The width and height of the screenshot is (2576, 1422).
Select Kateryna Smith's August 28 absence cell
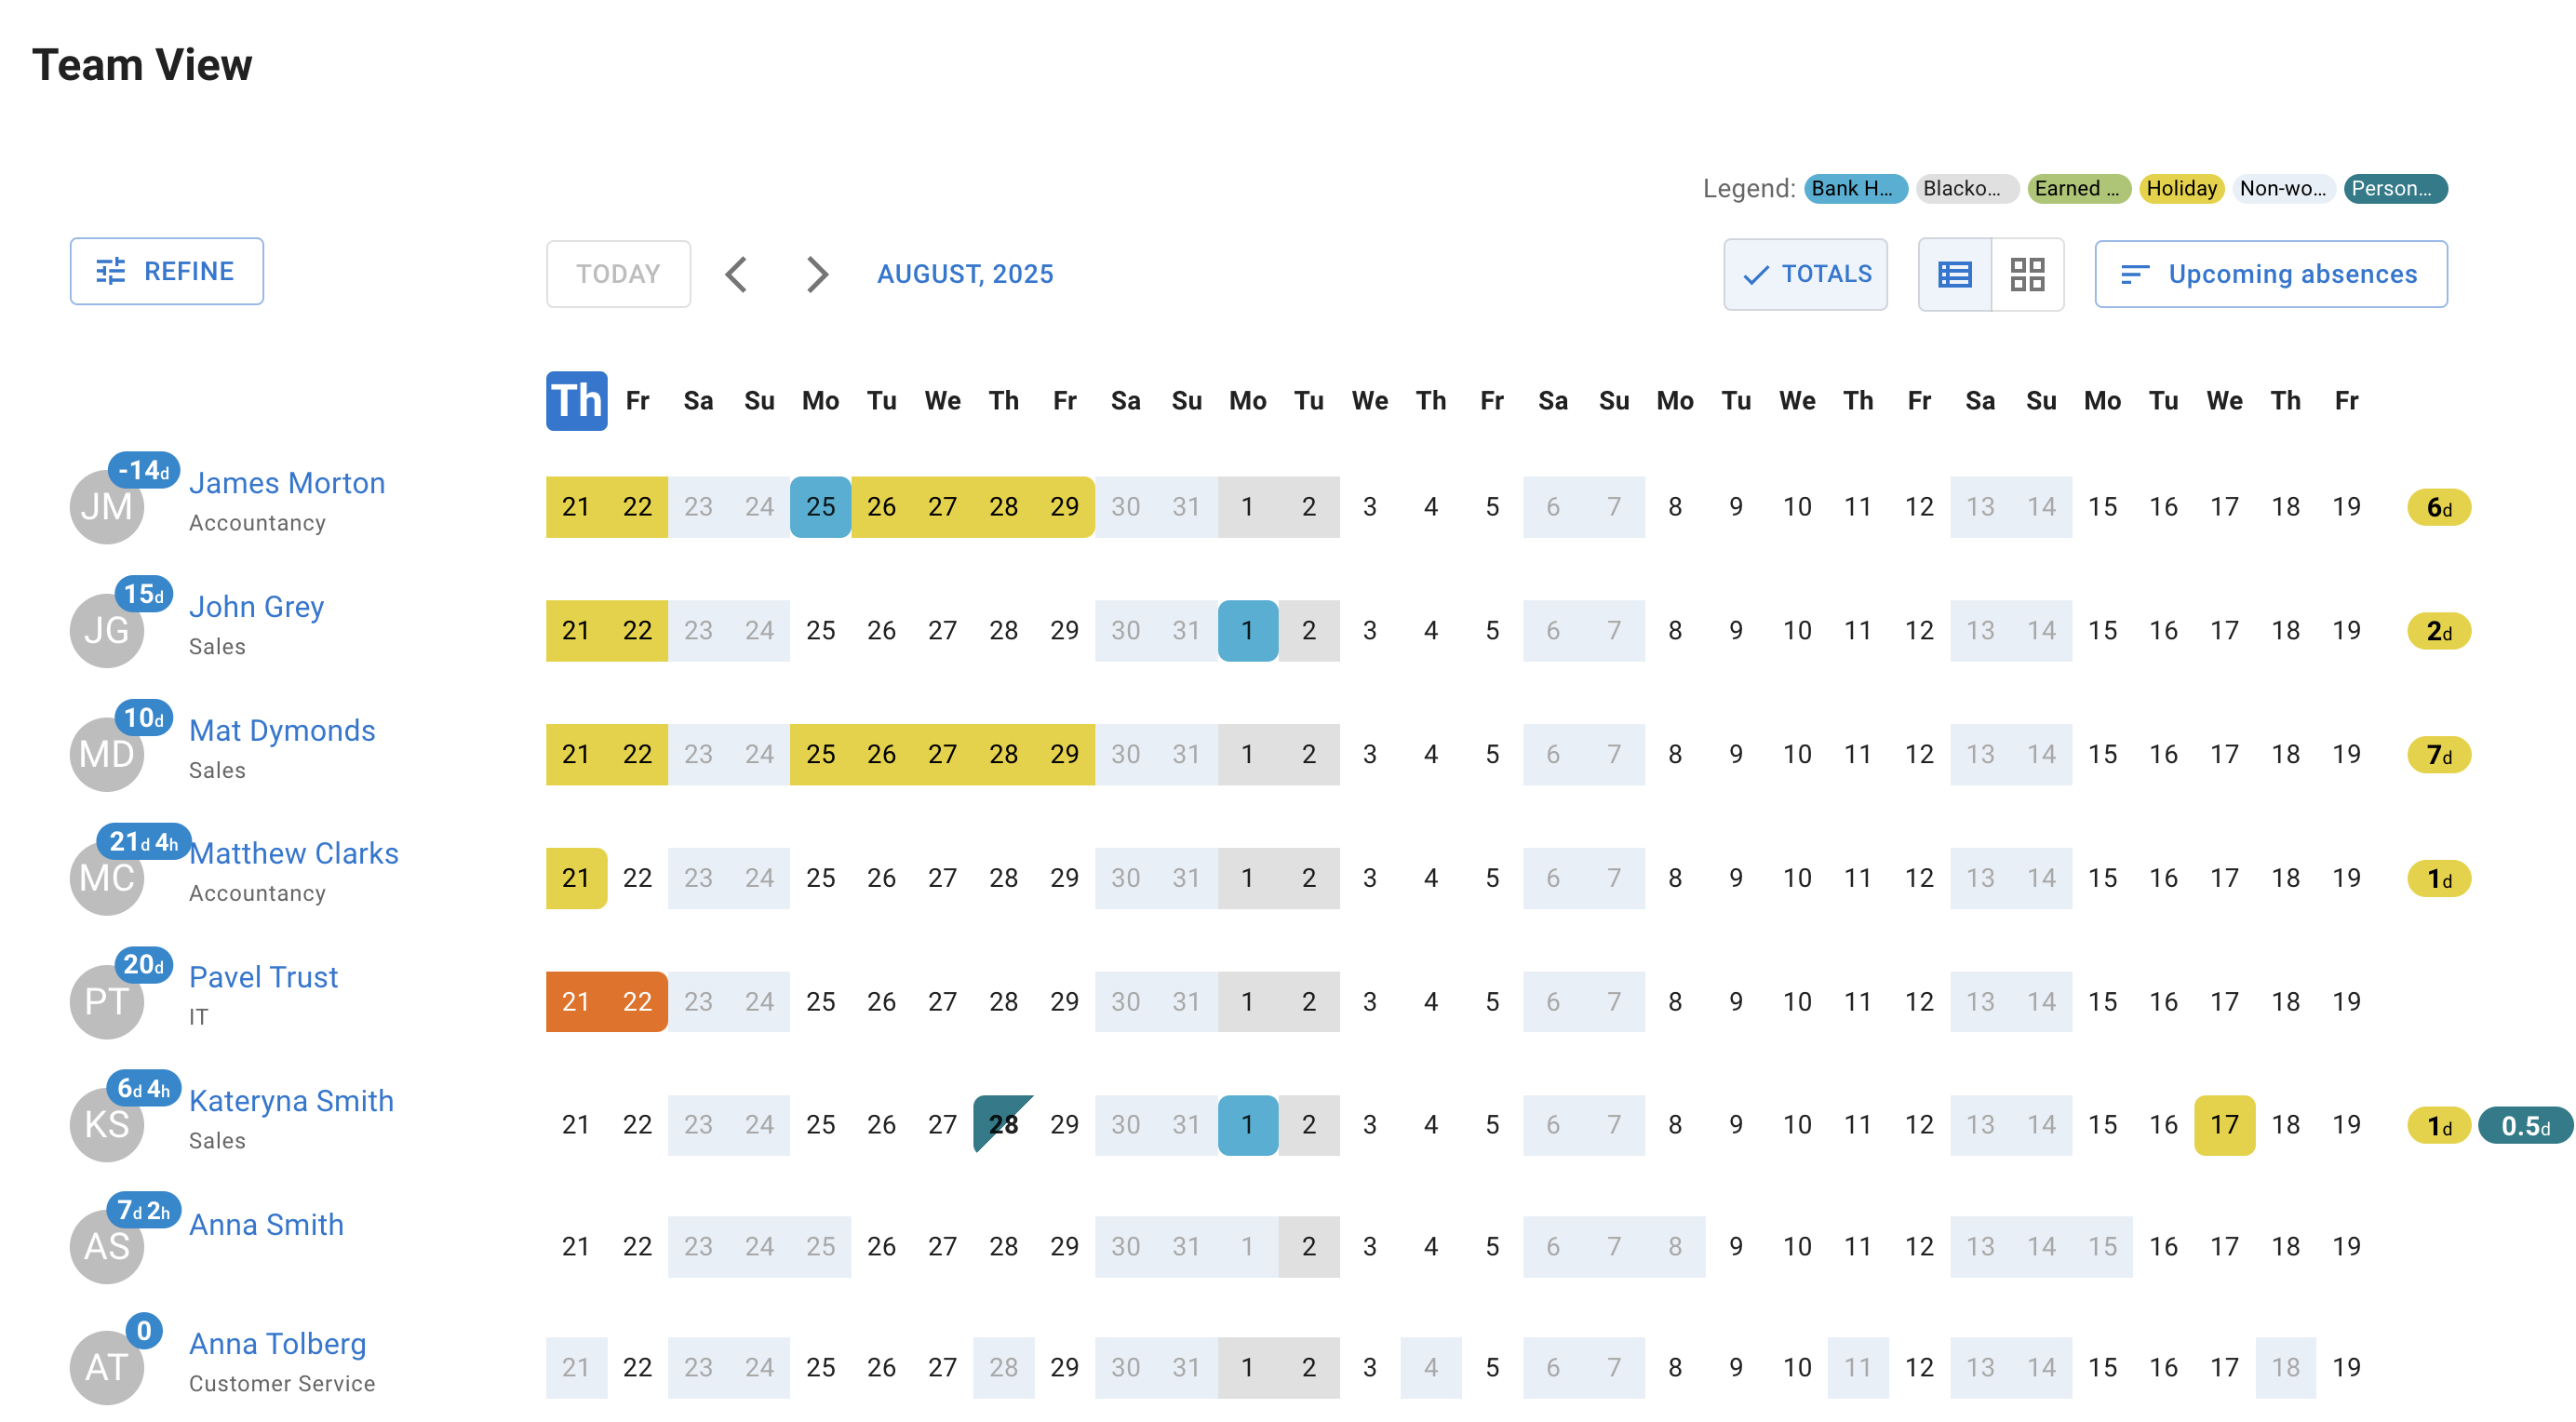[x=1003, y=1124]
